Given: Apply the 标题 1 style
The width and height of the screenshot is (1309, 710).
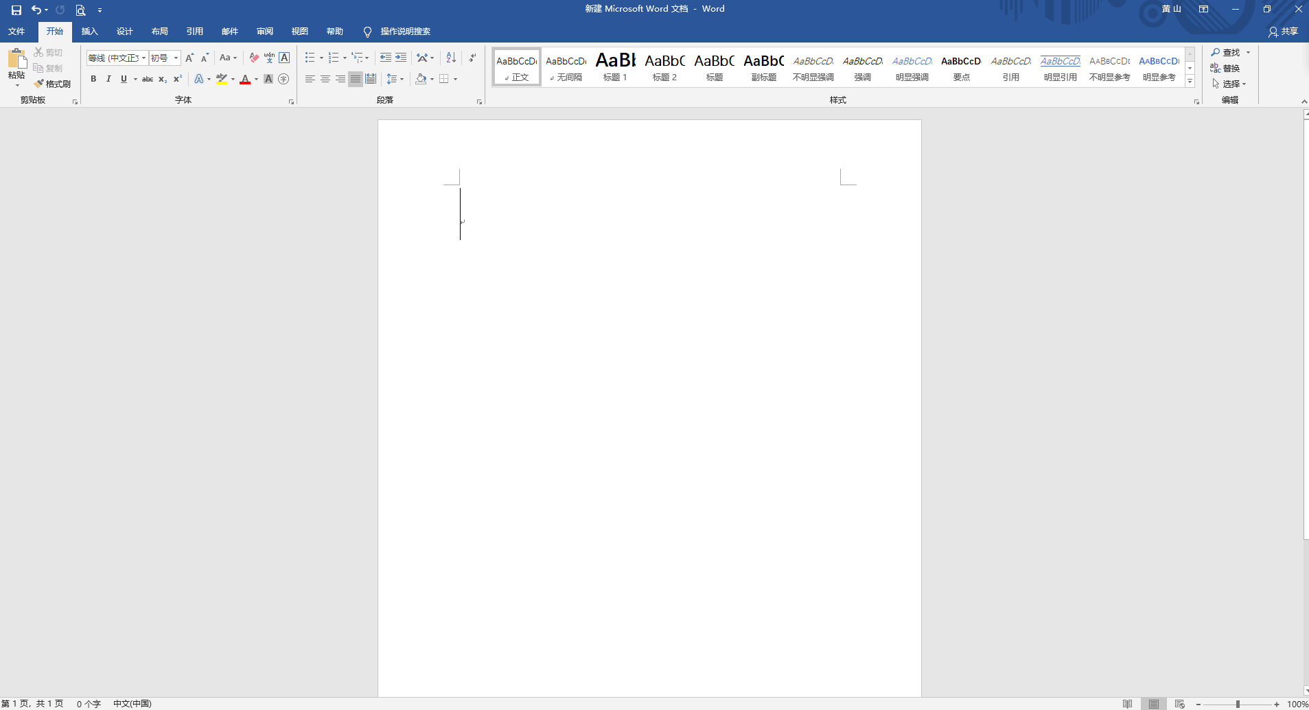Looking at the screenshot, I should 614,67.
